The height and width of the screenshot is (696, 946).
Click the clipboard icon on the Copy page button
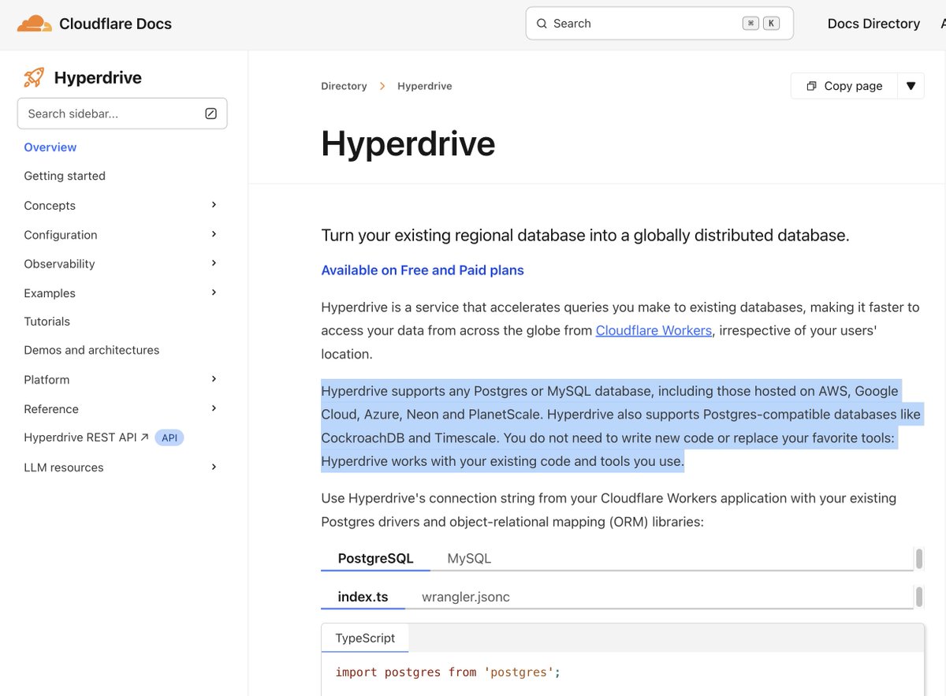(x=811, y=85)
